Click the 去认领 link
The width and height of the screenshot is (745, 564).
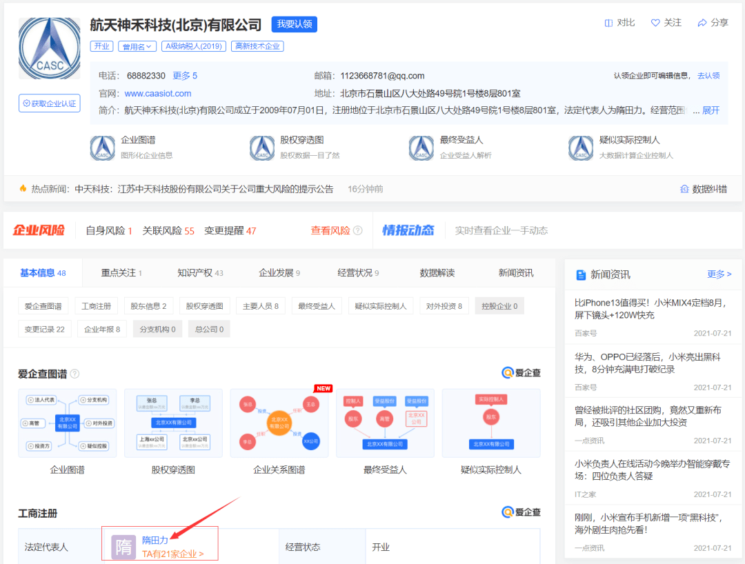point(708,75)
